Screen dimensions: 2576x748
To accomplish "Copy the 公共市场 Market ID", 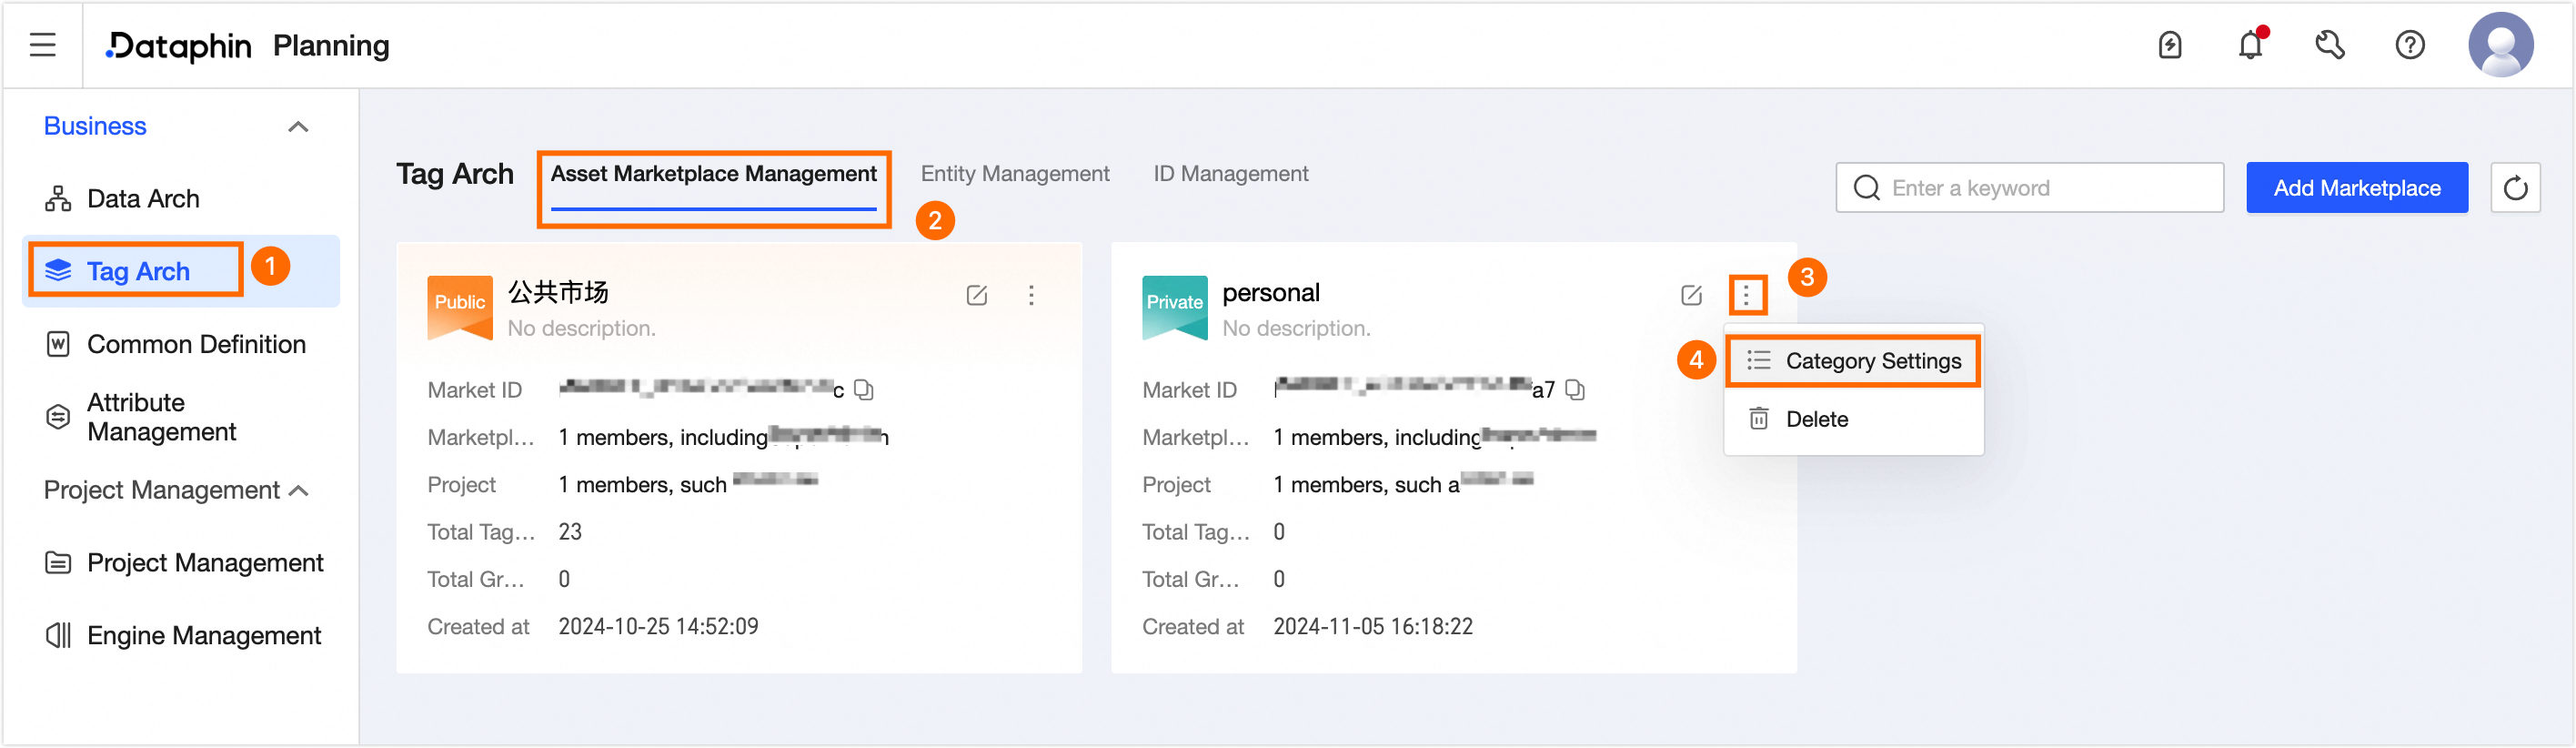I will [x=864, y=389].
